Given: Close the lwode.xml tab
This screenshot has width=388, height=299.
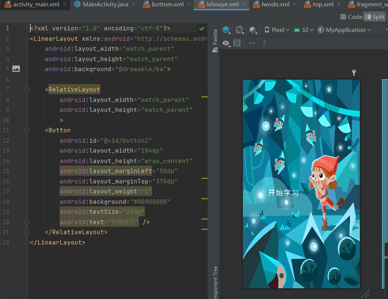Looking at the screenshot, I should 295,4.
